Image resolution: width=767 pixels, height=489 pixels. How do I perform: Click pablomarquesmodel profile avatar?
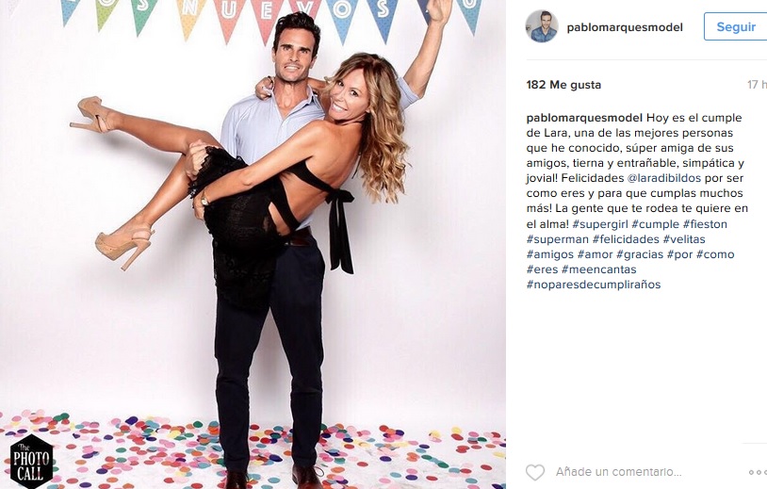point(542,26)
